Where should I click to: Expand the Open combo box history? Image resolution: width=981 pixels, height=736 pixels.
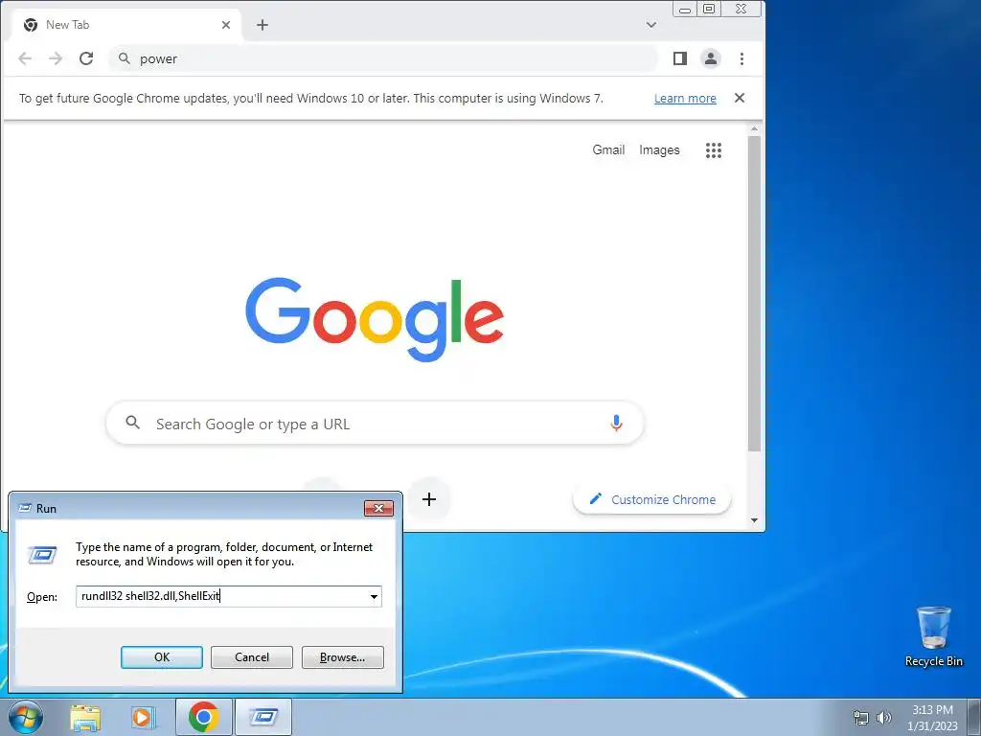tap(375, 596)
